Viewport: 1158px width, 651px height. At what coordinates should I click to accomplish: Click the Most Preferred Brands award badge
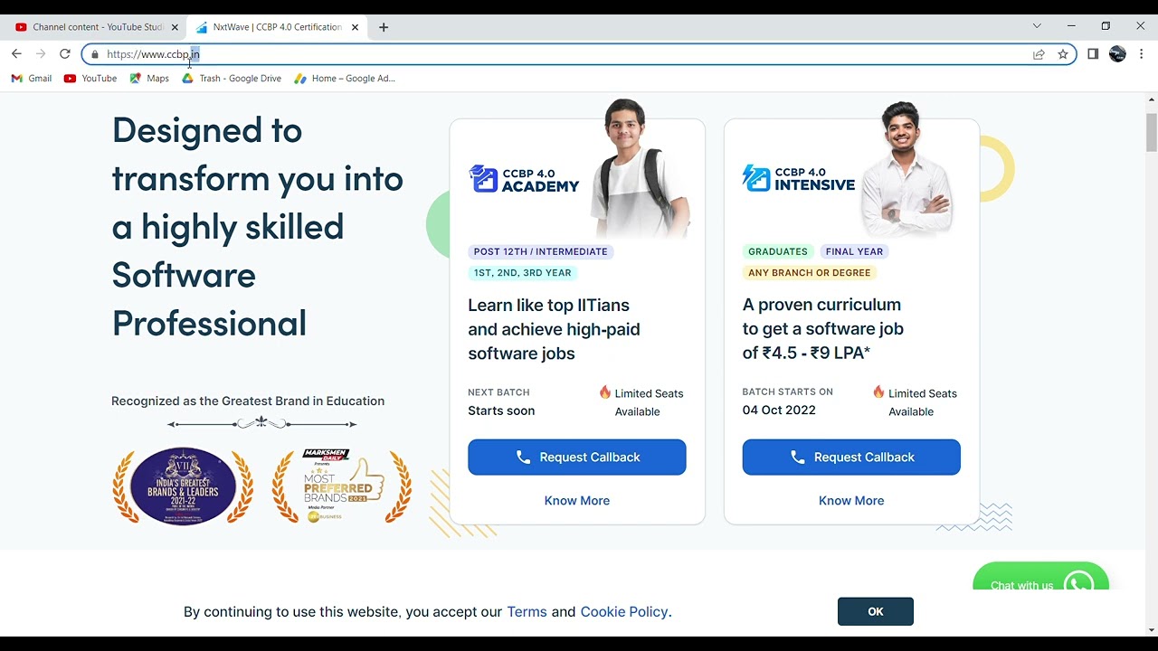342,486
